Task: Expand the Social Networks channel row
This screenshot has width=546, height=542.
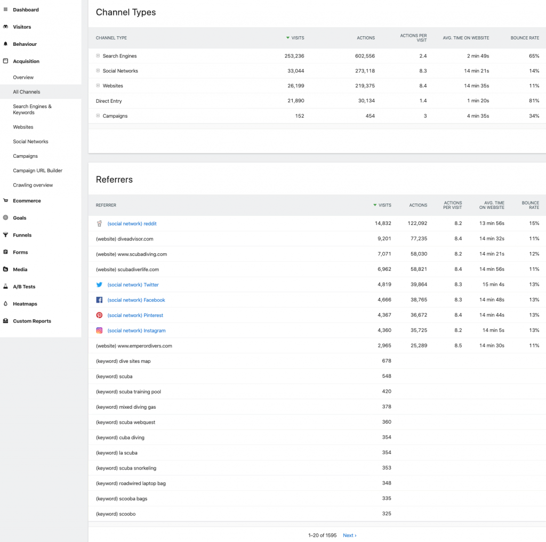Action: pos(98,71)
